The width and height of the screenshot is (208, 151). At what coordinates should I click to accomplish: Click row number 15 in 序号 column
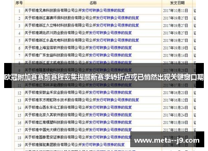pyautogui.click(x=19, y=115)
